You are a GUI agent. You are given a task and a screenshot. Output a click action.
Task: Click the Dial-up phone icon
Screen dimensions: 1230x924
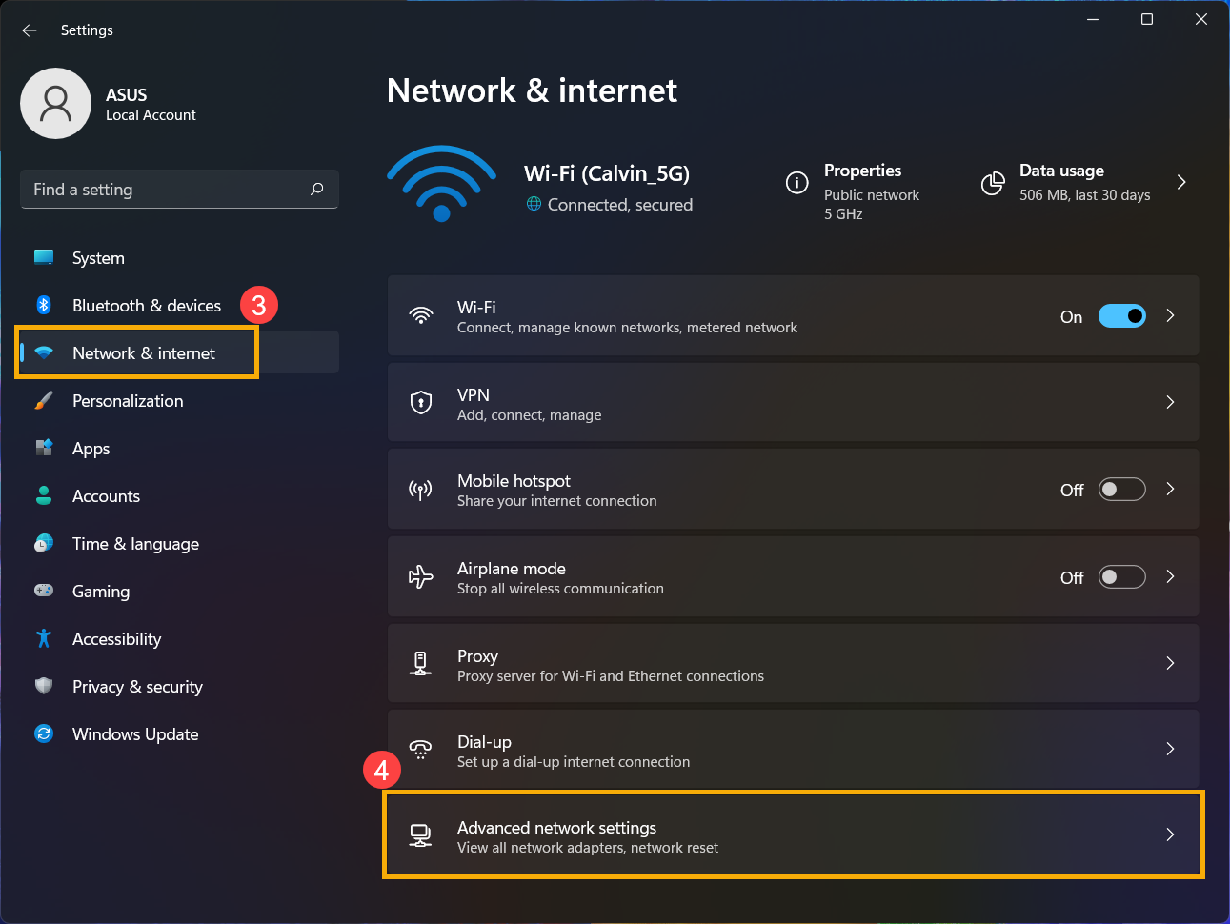click(x=420, y=750)
